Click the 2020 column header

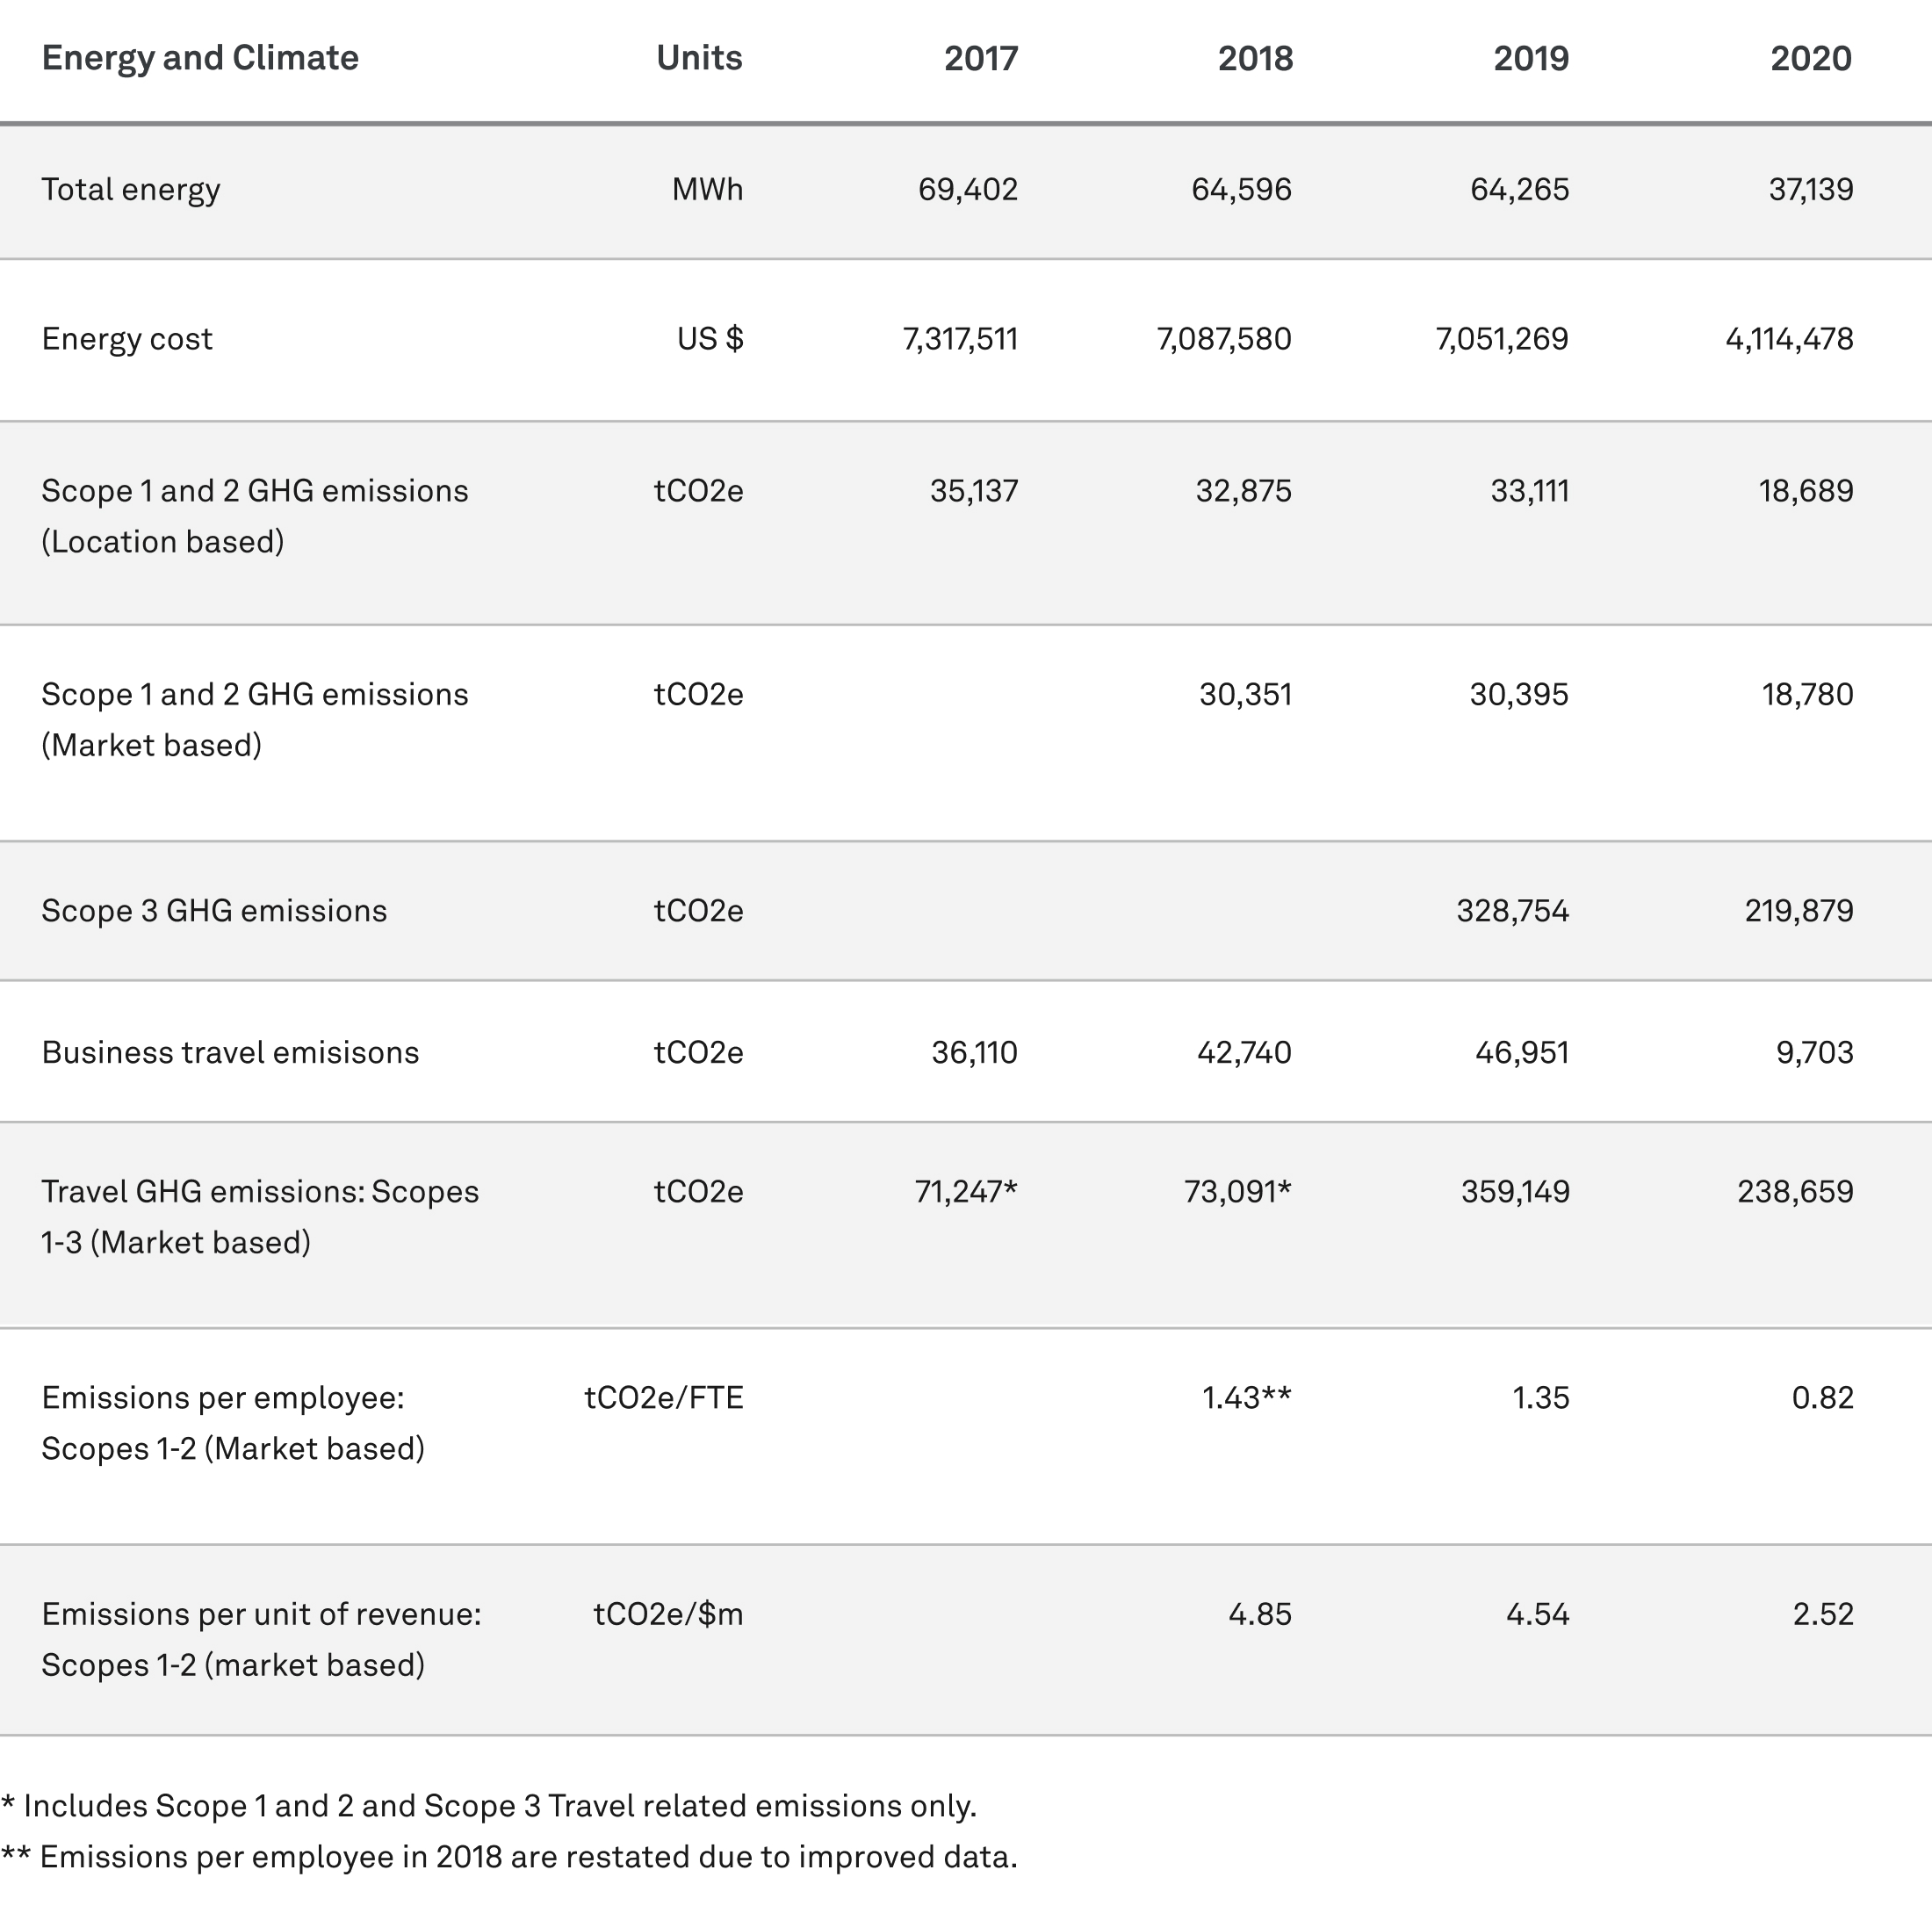[1811, 58]
